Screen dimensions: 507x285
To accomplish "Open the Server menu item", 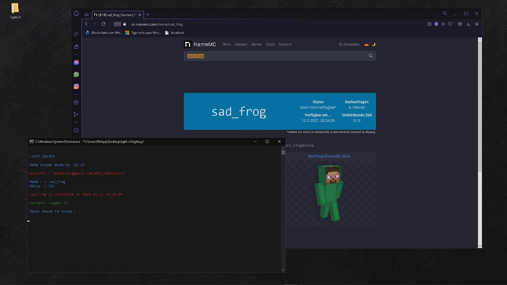I will [x=256, y=44].
